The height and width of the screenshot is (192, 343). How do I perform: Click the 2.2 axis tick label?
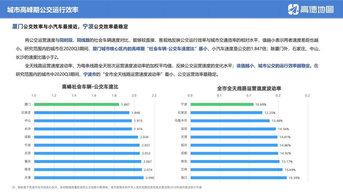pos(154,95)
